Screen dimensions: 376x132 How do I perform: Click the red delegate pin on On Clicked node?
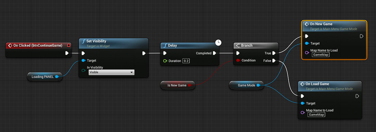(68, 45)
